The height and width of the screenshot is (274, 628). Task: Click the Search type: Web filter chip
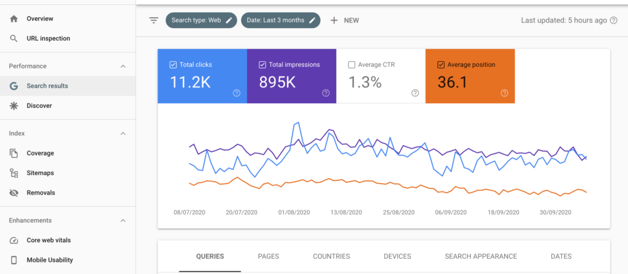coord(201,20)
